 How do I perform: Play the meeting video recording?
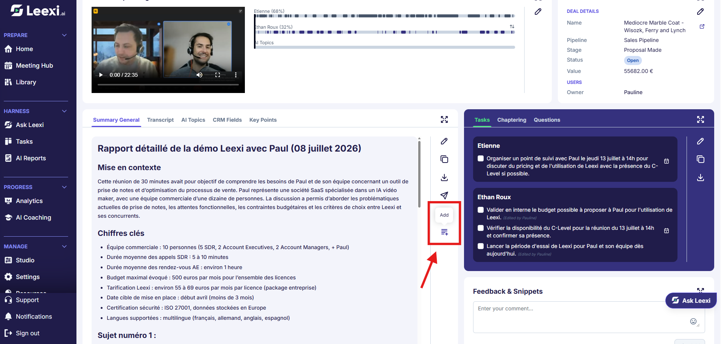click(101, 75)
